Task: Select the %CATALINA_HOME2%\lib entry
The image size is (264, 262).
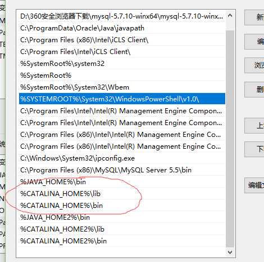Action: (122, 229)
